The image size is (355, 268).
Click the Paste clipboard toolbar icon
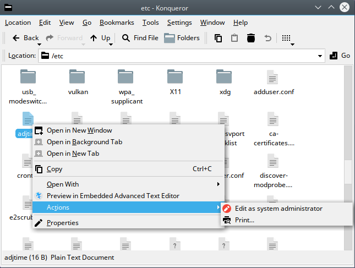(x=234, y=38)
